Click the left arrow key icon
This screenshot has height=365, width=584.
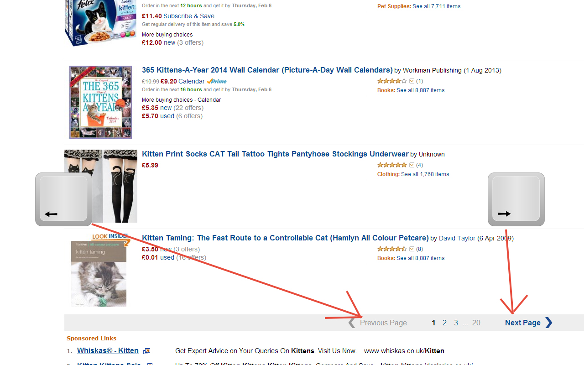pyautogui.click(x=63, y=199)
